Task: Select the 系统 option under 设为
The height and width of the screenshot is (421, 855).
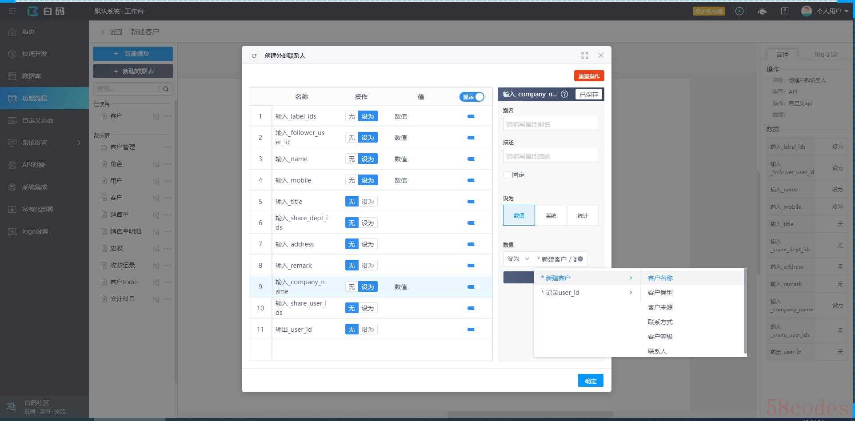Action: click(551, 215)
